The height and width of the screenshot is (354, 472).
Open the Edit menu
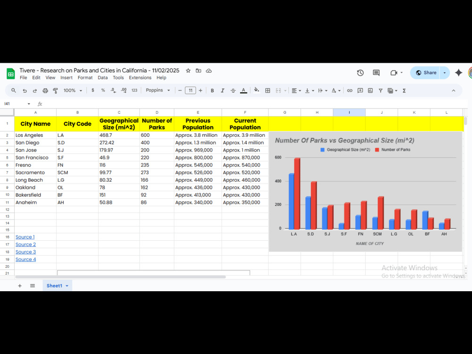point(36,78)
